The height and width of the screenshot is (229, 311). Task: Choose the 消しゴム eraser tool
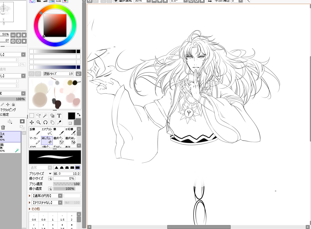click(x=47, y=140)
